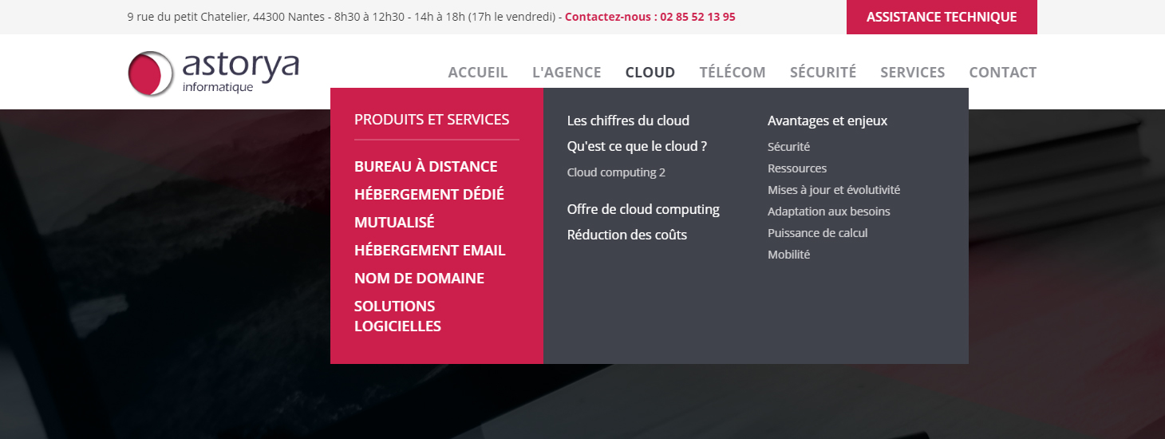
Task: Open the L'Agence menu
Action: (x=567, y=73)
